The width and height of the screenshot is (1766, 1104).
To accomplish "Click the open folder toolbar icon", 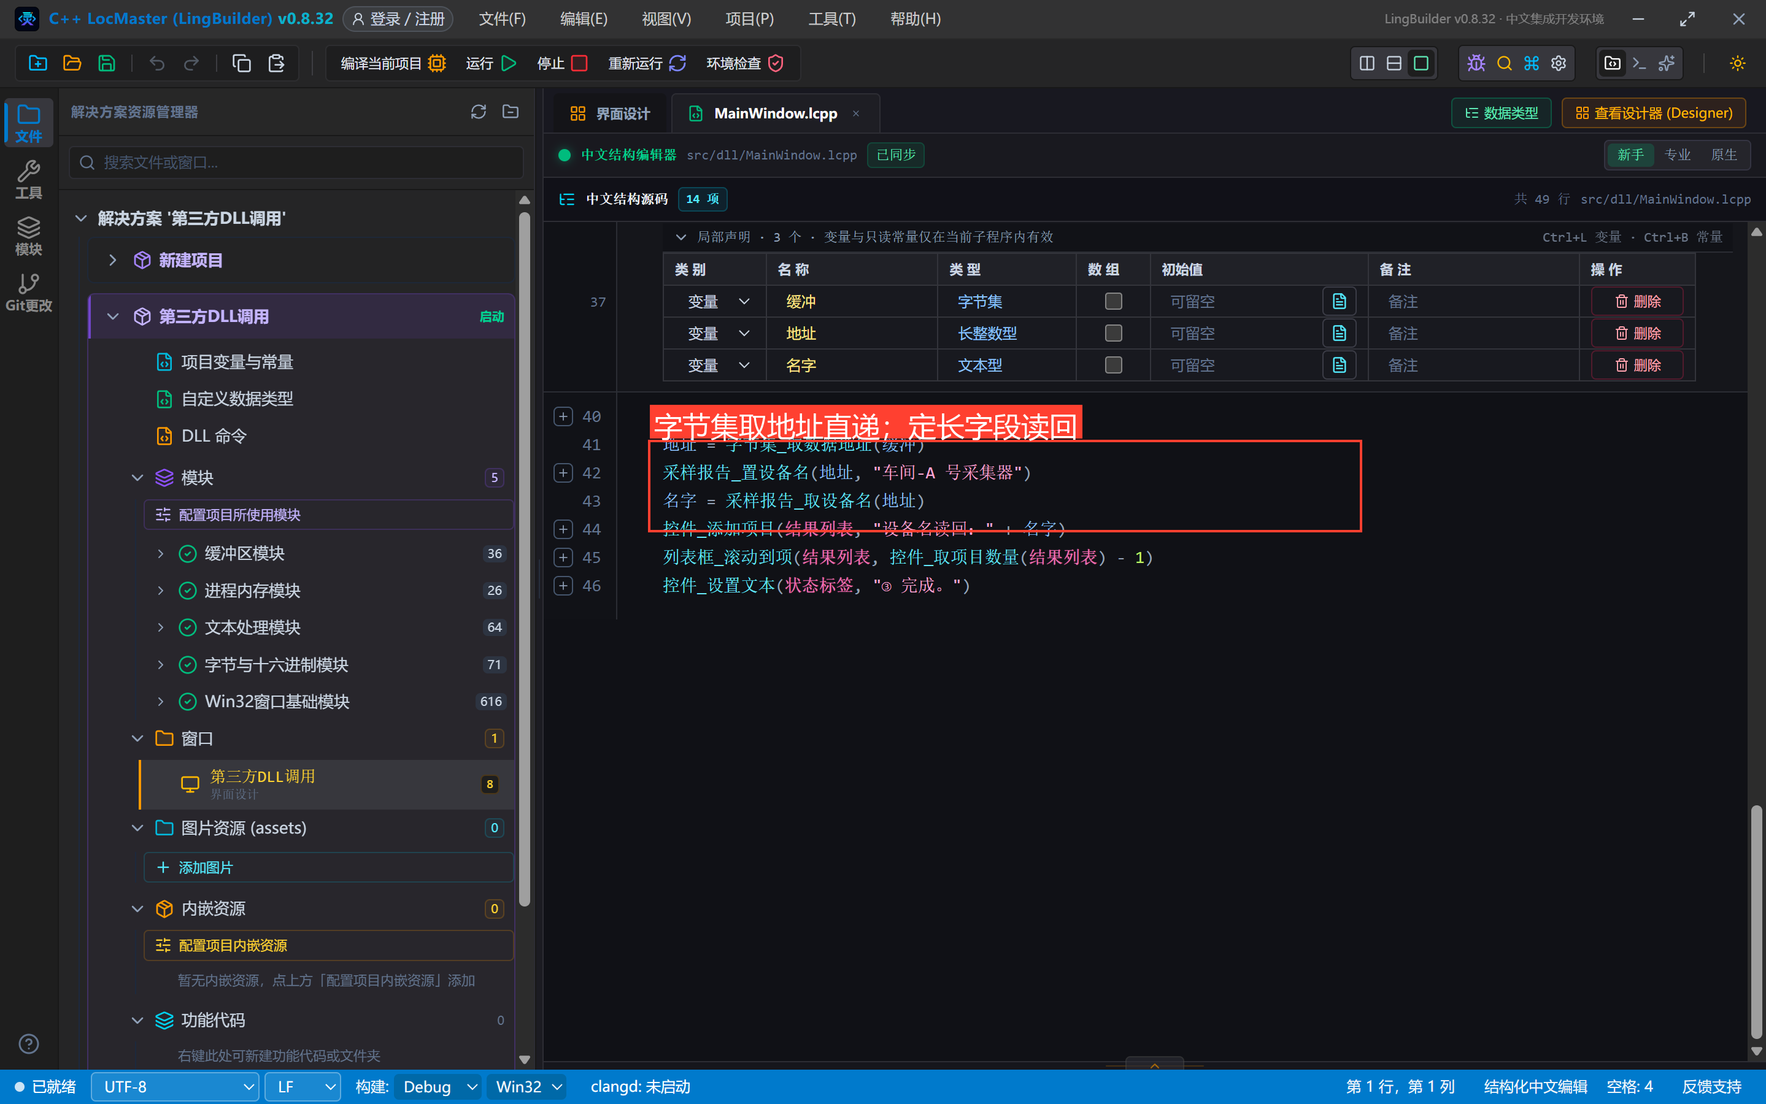I will pos(72,64).
